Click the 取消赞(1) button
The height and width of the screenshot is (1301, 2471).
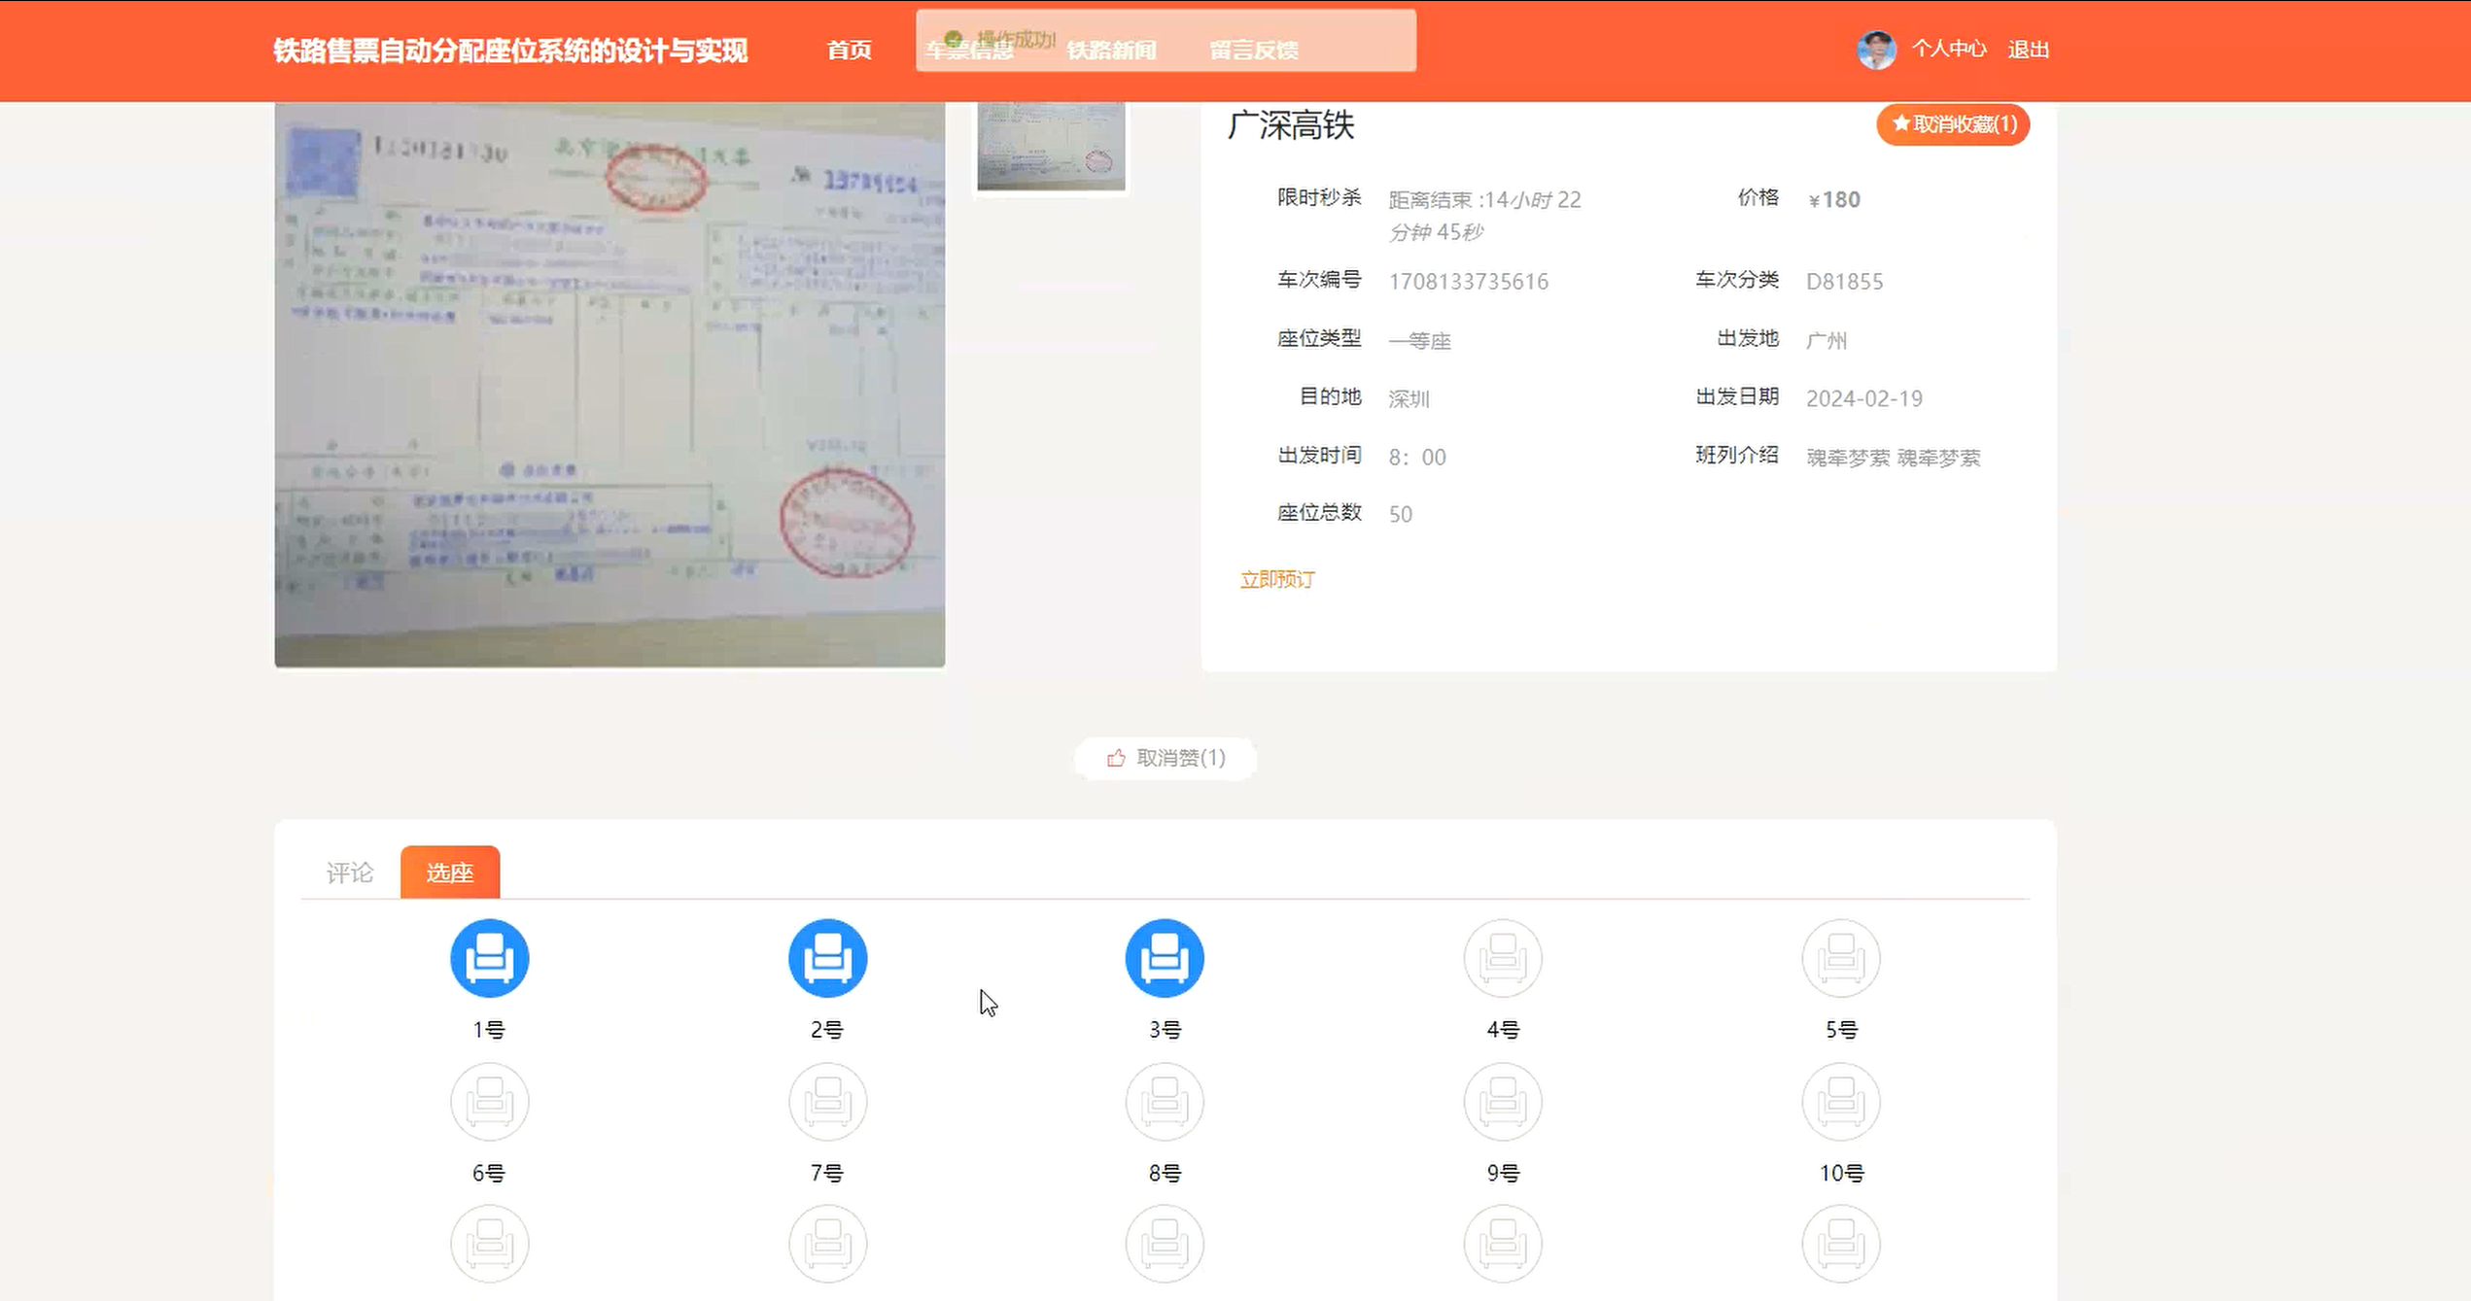(x=1166, y=758)
